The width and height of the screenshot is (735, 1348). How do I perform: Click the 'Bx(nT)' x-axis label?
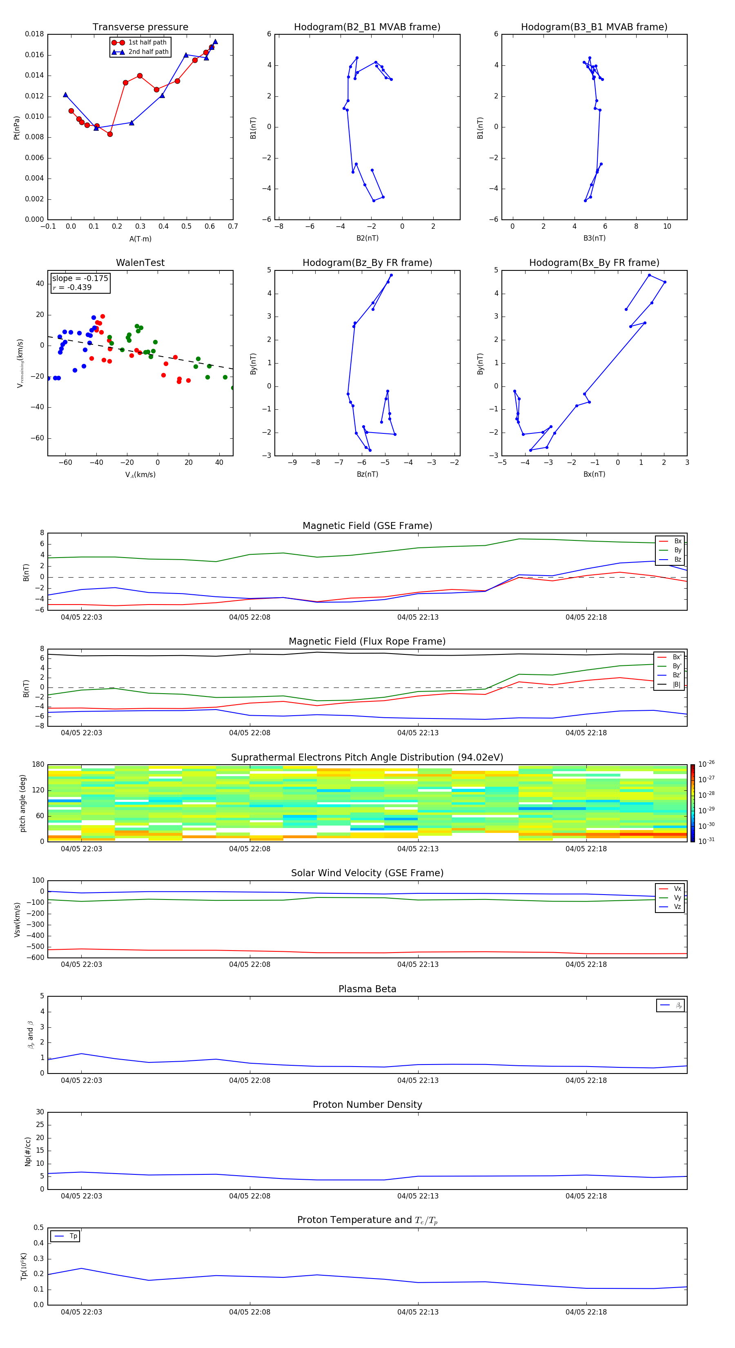coord(594,474)
